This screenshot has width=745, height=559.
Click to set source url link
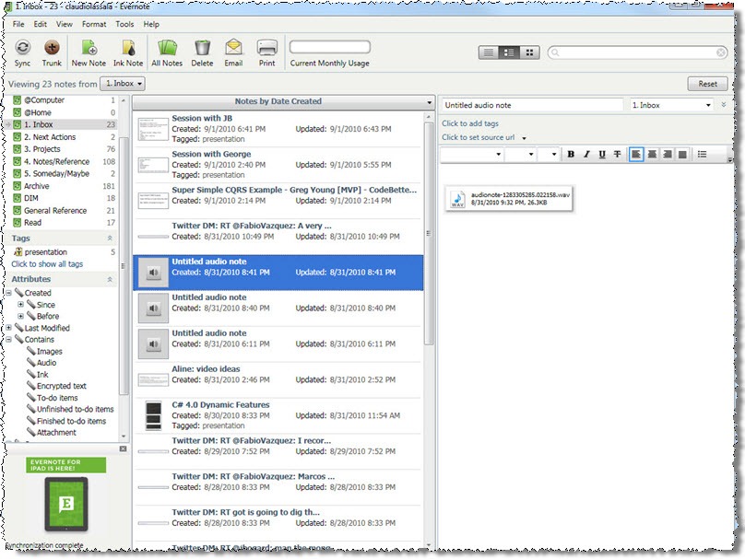click(478, 137)
